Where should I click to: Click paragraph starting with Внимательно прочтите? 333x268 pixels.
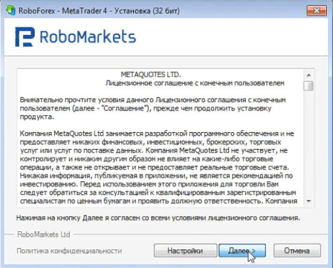[153, 108]
